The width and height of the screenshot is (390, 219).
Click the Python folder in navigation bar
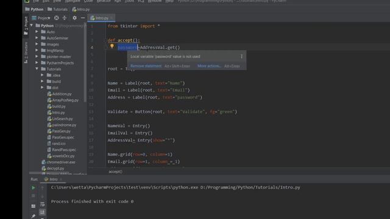pos(34,9)
